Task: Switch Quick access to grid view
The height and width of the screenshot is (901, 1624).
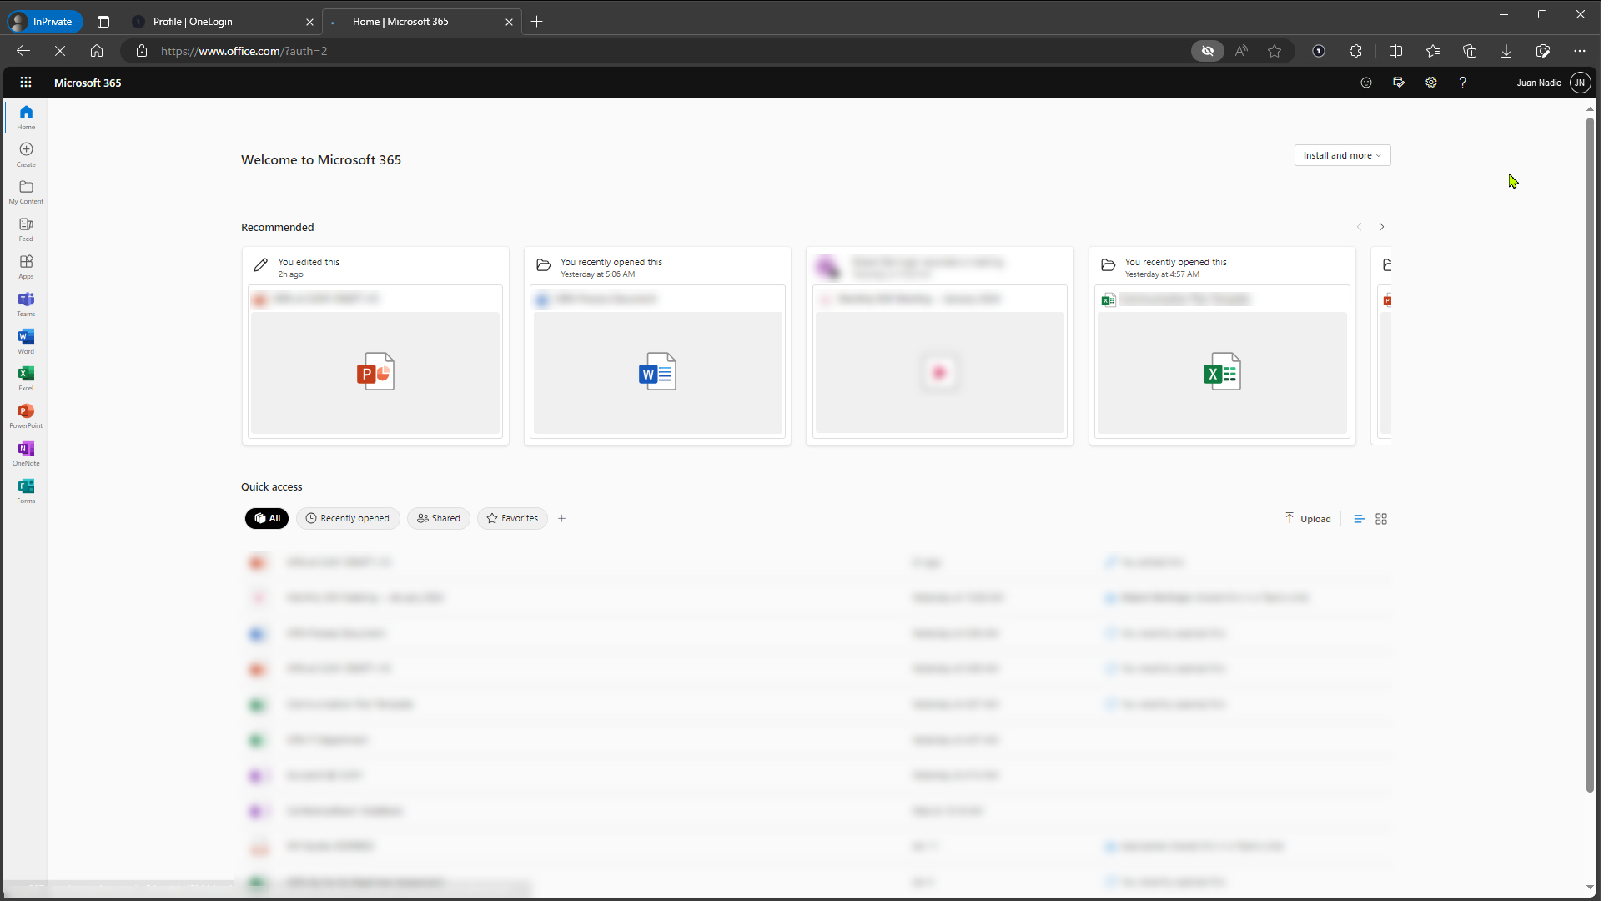Action: (1381, 519)
